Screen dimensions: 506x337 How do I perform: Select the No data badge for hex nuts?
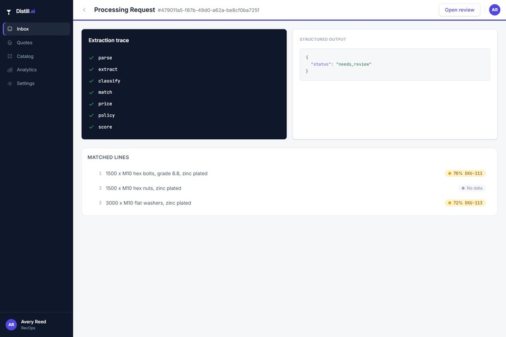tap(472, 188)
